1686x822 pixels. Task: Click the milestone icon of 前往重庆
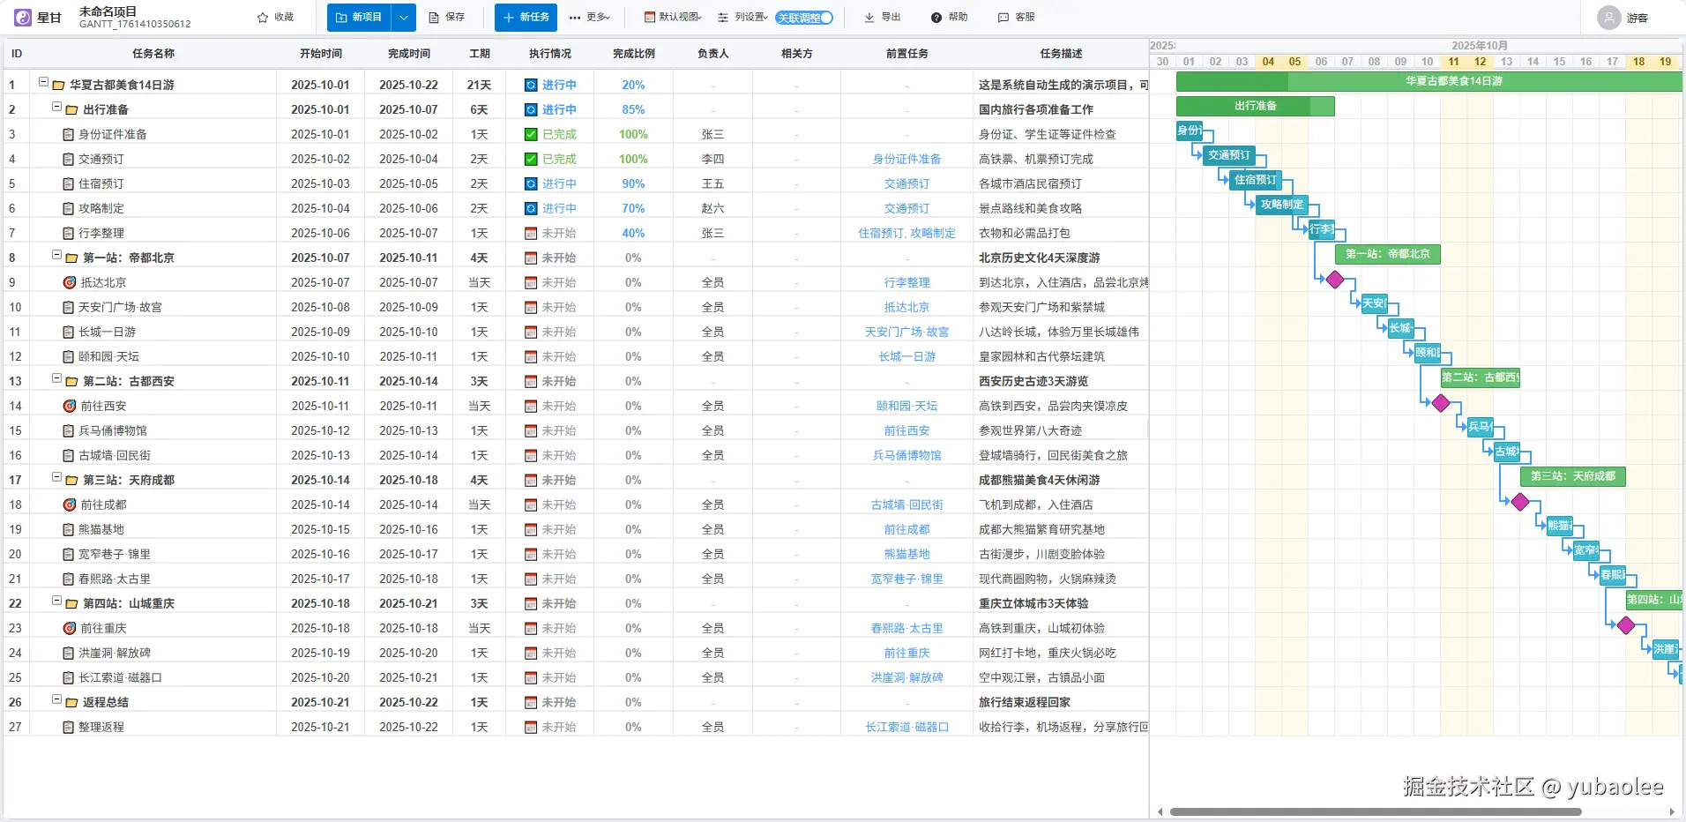[x=70, y=628]
